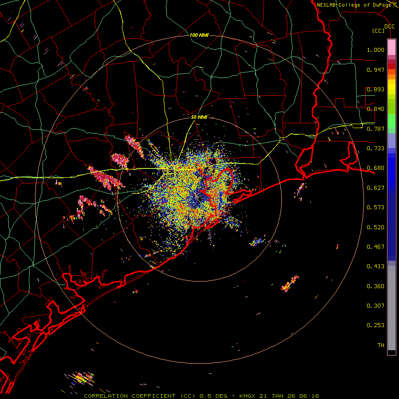Viewport: 399px width, 399px height.
Task: Pick the lavender legend color segment
Action: coord(391,141)
